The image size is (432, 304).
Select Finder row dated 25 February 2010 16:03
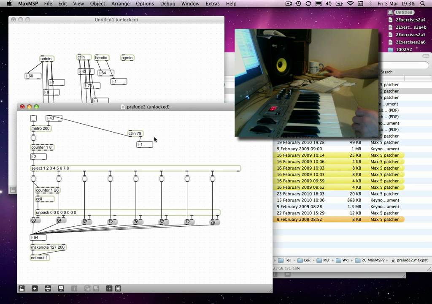(x=339, y=194)
